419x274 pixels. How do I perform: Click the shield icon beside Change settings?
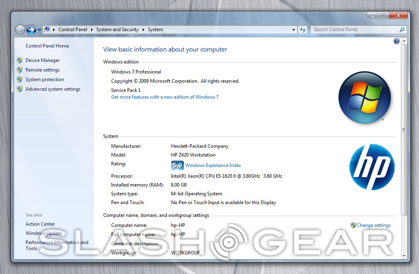(x=353, y=225)
